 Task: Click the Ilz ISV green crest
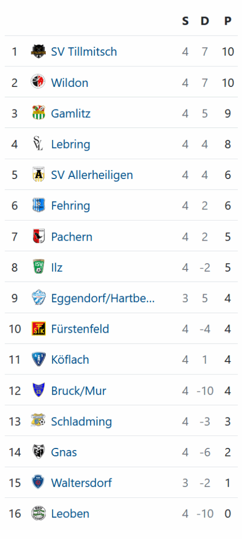pos(38,267)
